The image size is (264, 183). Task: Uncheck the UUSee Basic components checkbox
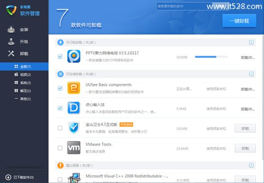point(60,88)
